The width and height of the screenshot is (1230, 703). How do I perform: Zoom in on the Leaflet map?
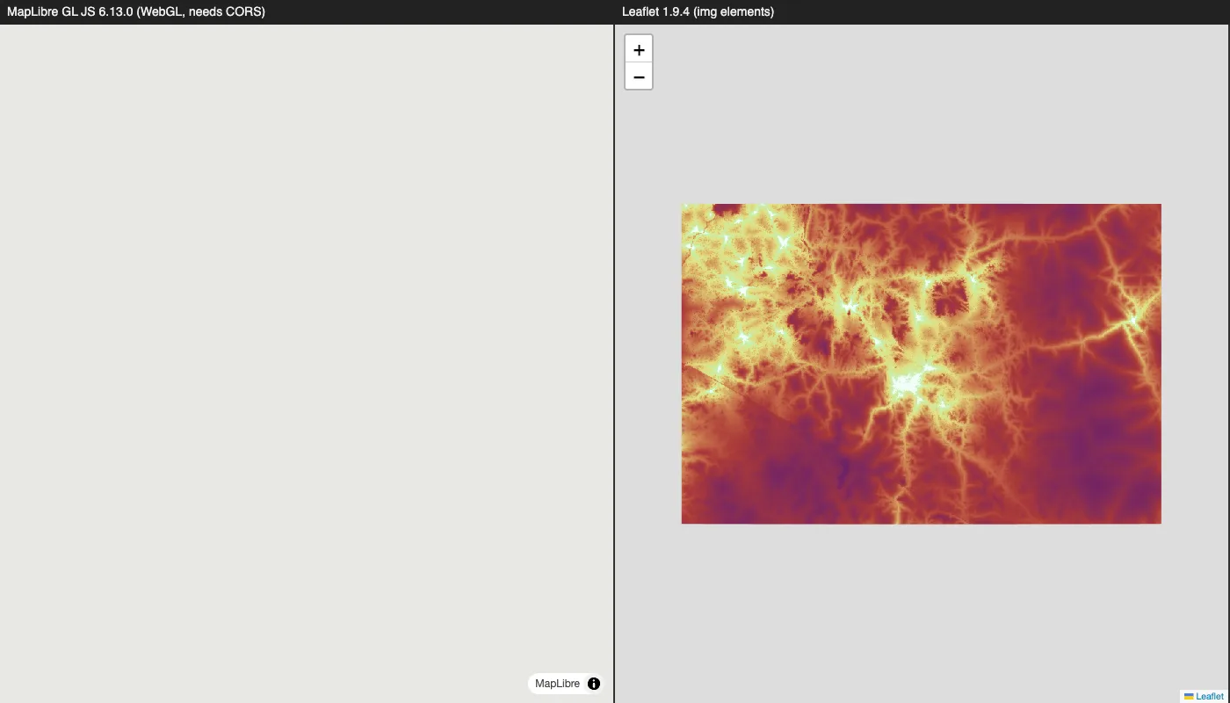coord(639,49)
